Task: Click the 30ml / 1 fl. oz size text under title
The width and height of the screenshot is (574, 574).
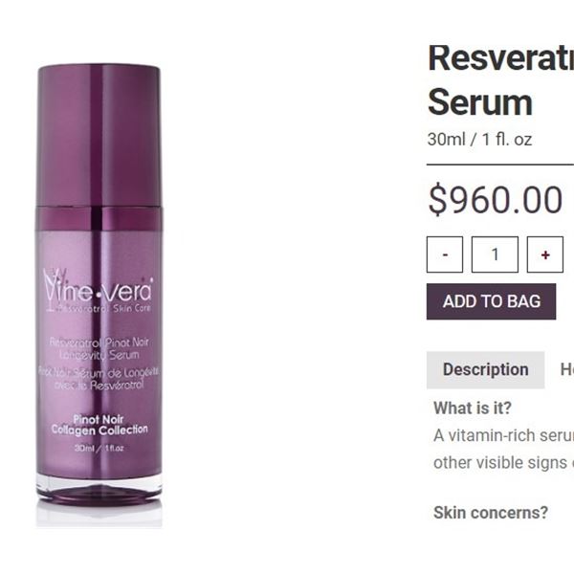Action: click(x=479, y=140)
